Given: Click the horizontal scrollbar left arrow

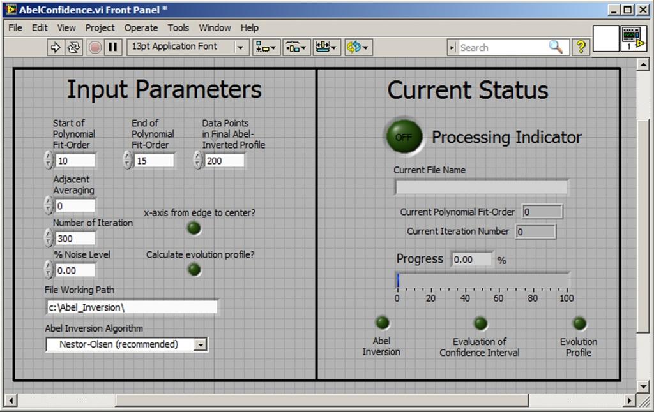Looking at the screenshot, I should (x=11, y=401).
